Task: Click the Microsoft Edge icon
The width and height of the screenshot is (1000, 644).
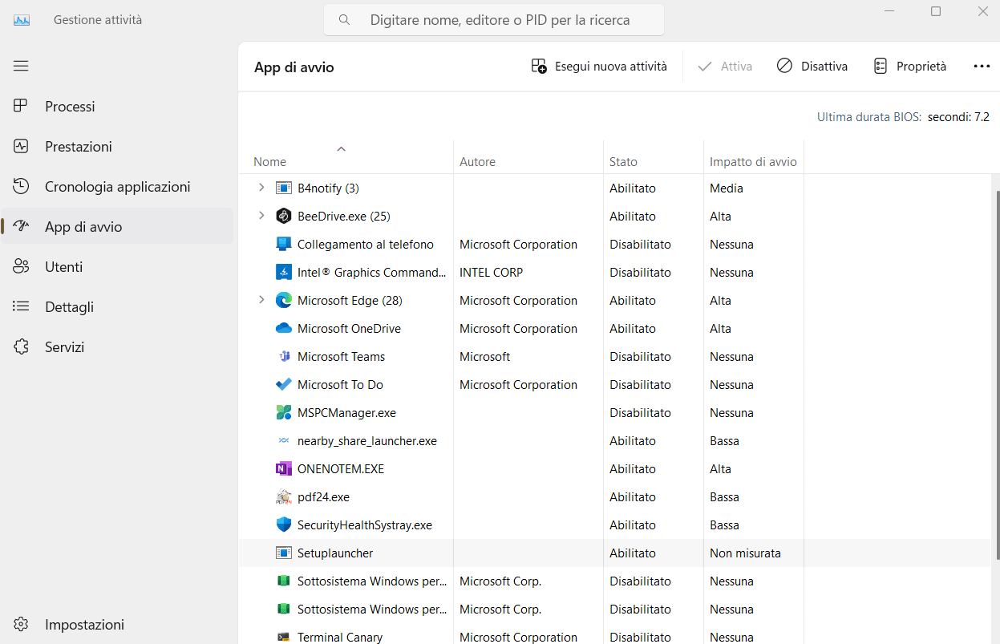Action: (284, 301)
